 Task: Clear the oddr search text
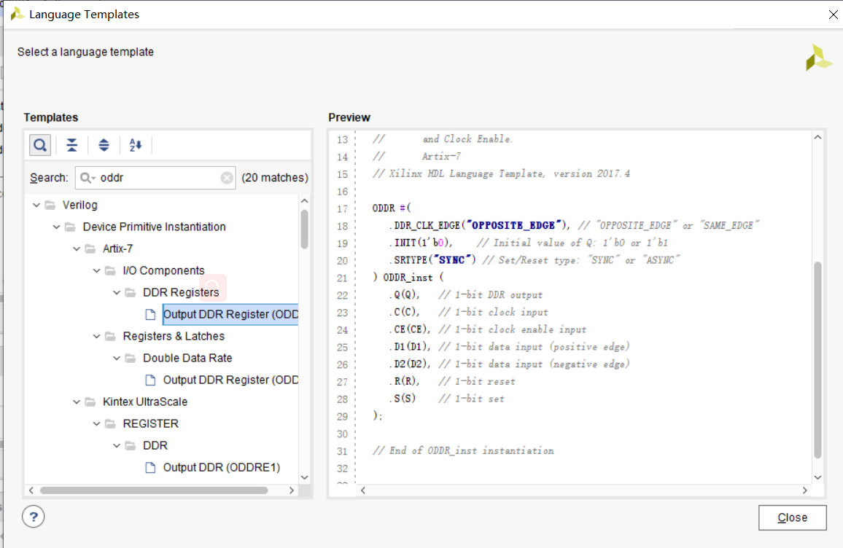point(227,178)
